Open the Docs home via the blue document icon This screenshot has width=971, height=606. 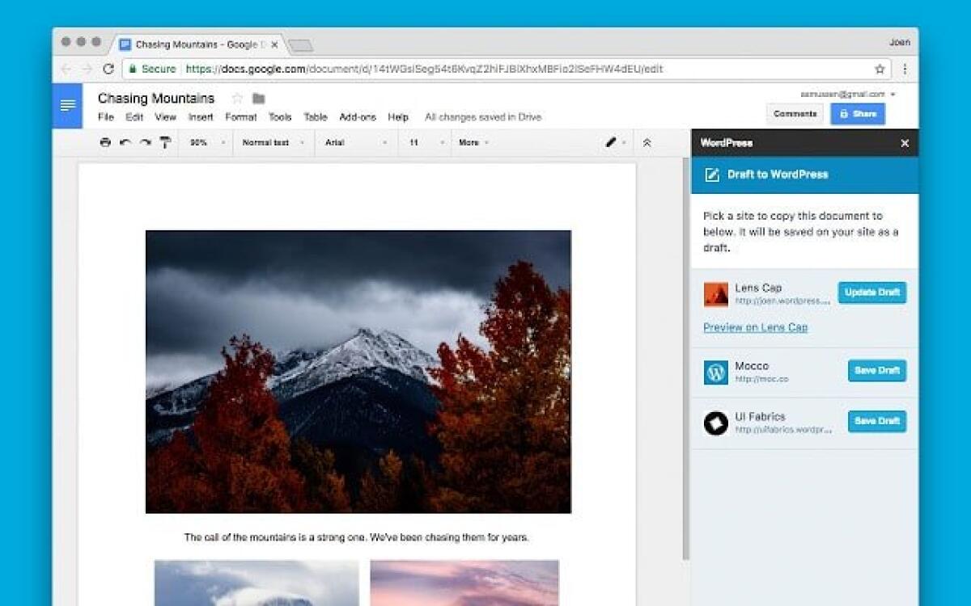pyautogui.click(x=67, y=105)
